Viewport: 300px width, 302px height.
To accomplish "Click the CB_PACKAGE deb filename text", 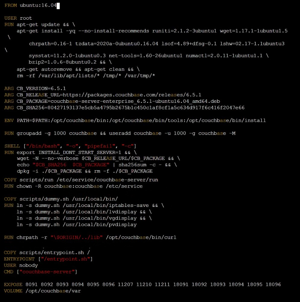I will pyautogui.click(x=135, y=101).
